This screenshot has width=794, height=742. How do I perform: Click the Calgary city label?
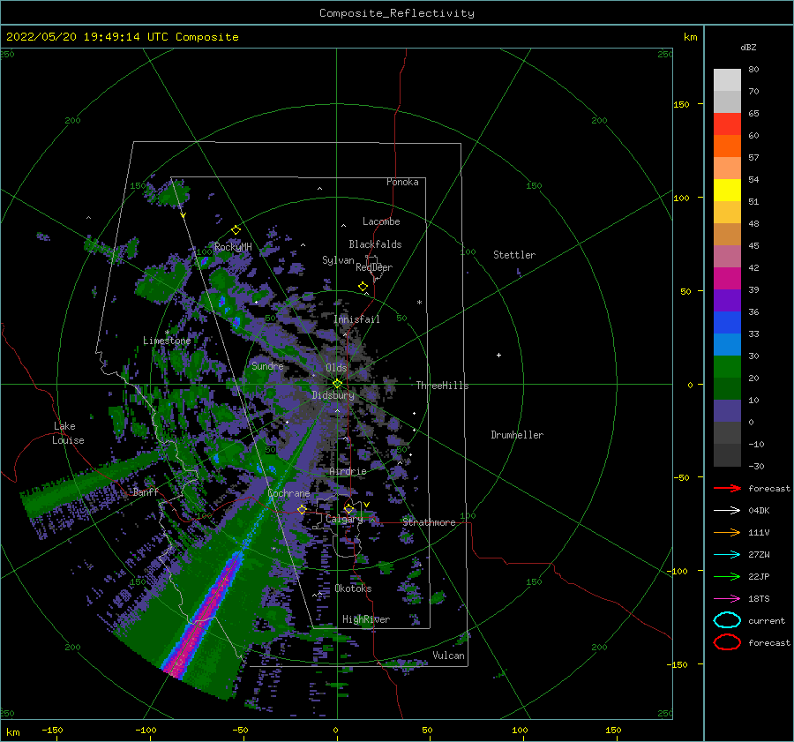coord(344,519)
